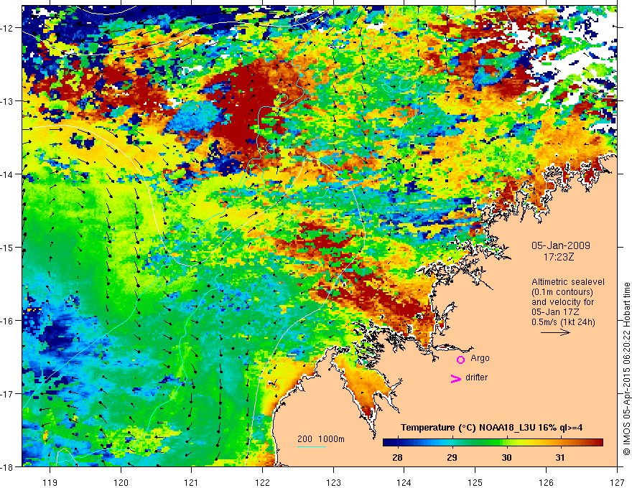
Task: Click the "(0.1m contours)" text line
Action: click(562, 292)
